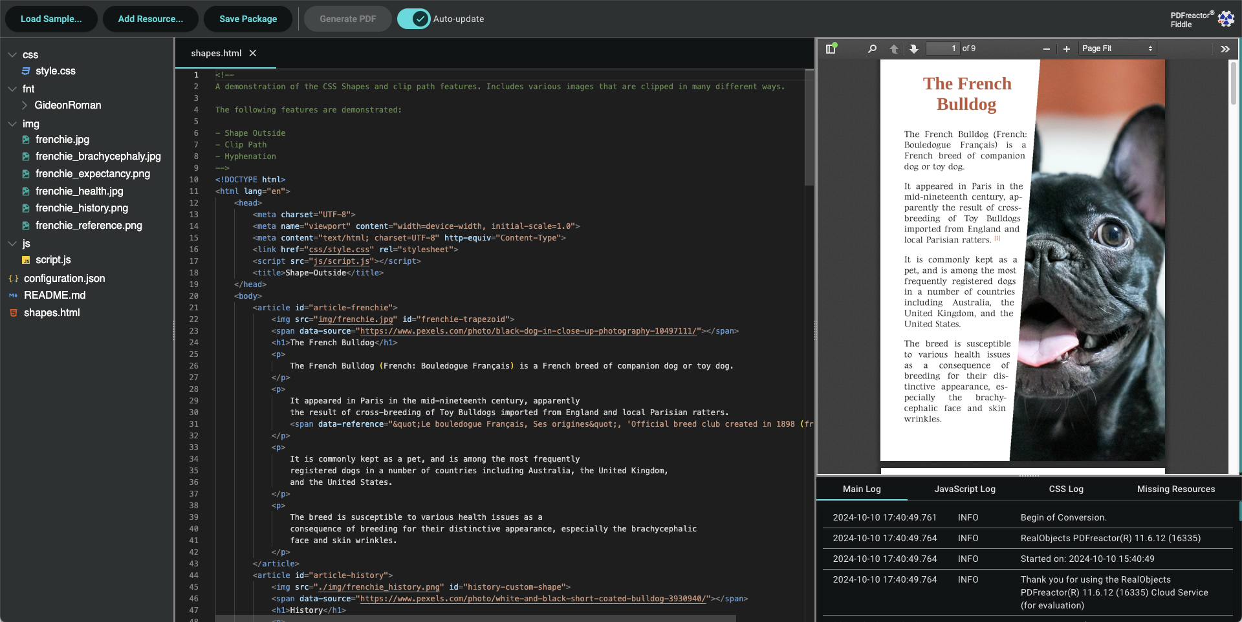Screen dimensions: 1242x622
Task: Switch to the JavaScript Log tab
Action: click(x=964, y=489)
